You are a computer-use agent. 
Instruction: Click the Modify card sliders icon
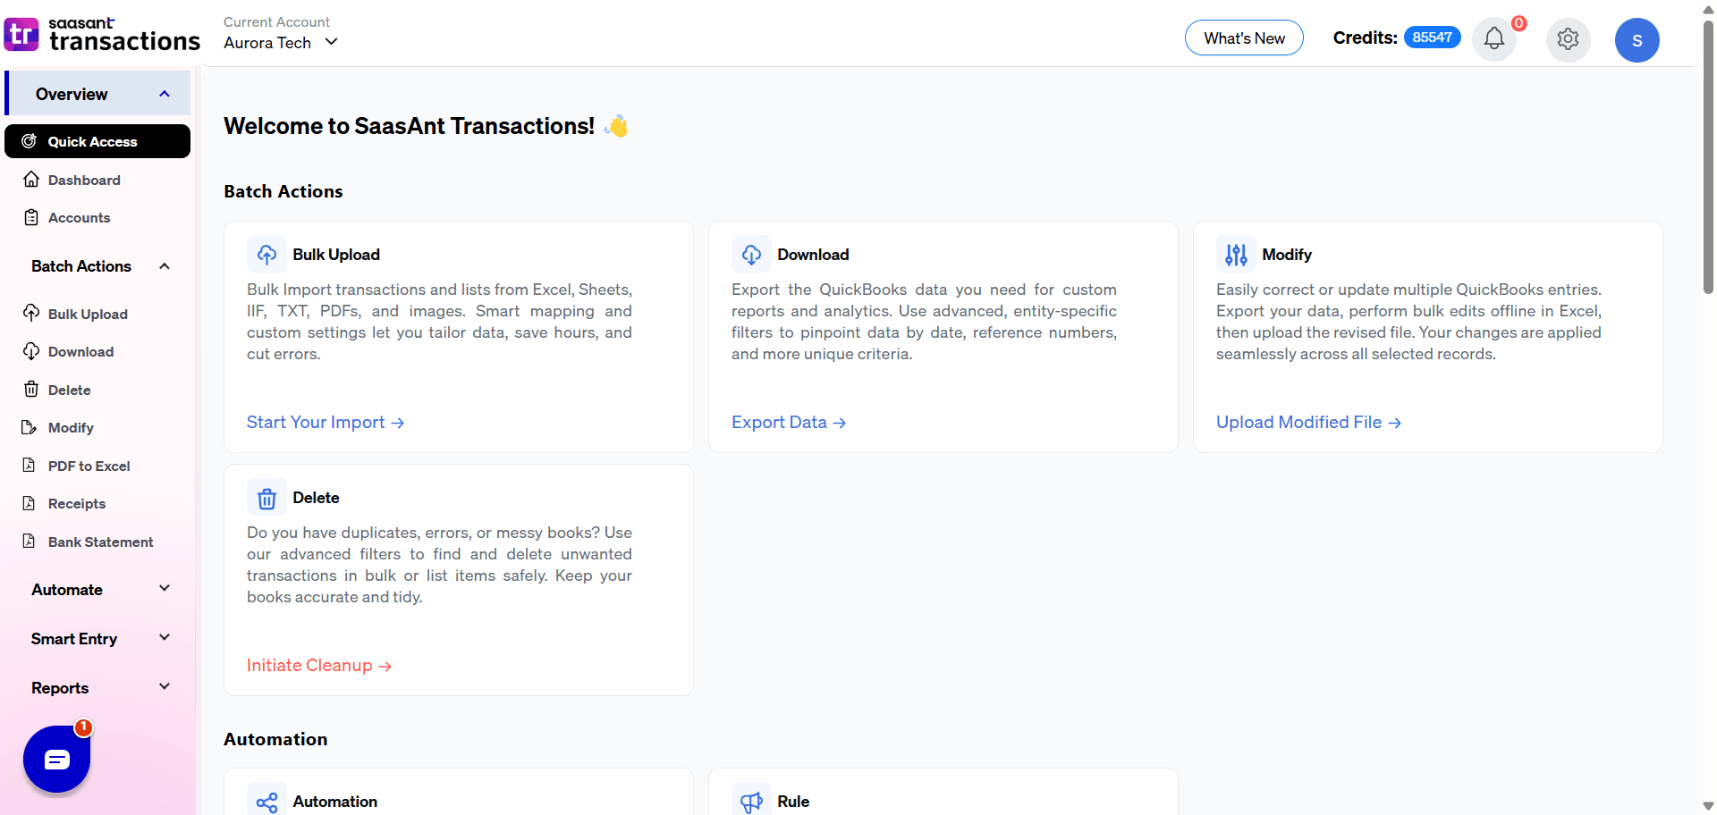pos(1236,255)
